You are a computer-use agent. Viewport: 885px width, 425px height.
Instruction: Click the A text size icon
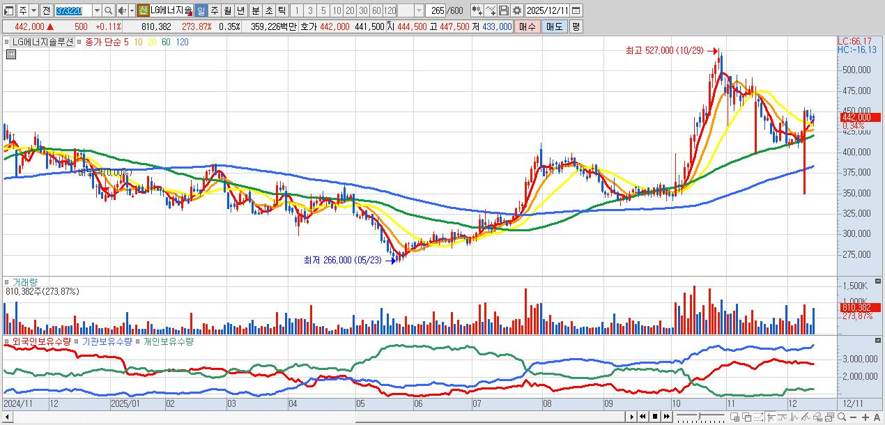(x=877, y=417)
